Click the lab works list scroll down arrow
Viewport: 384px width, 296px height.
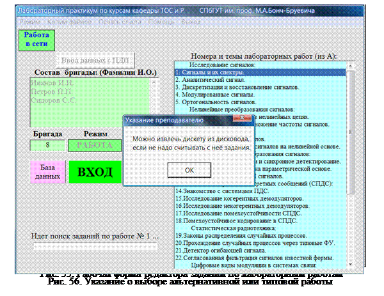(350, 264)
